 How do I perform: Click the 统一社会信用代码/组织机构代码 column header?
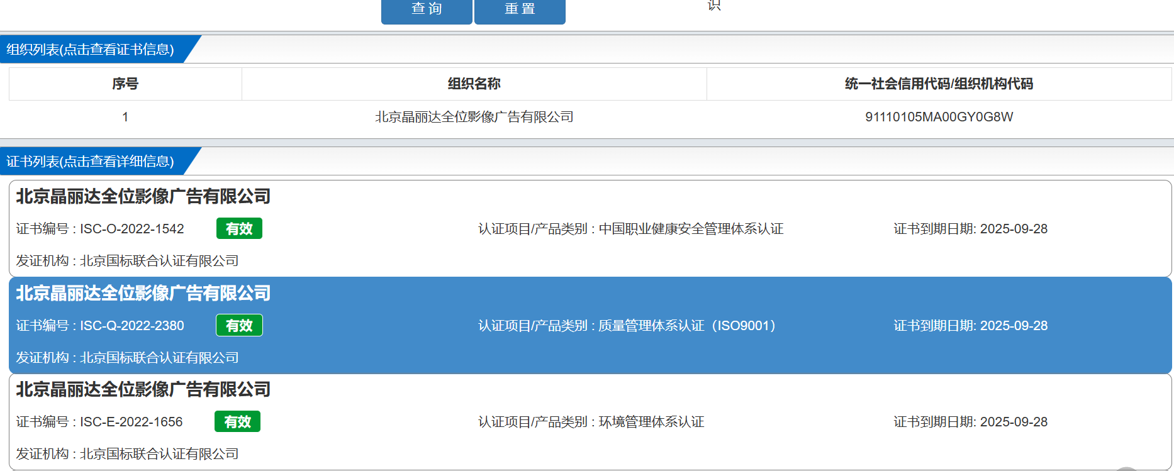click(x=939, y=84)
